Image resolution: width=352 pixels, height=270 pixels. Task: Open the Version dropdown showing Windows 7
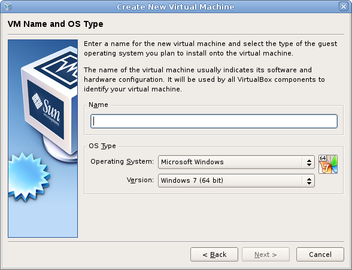[x=236, y=180]
